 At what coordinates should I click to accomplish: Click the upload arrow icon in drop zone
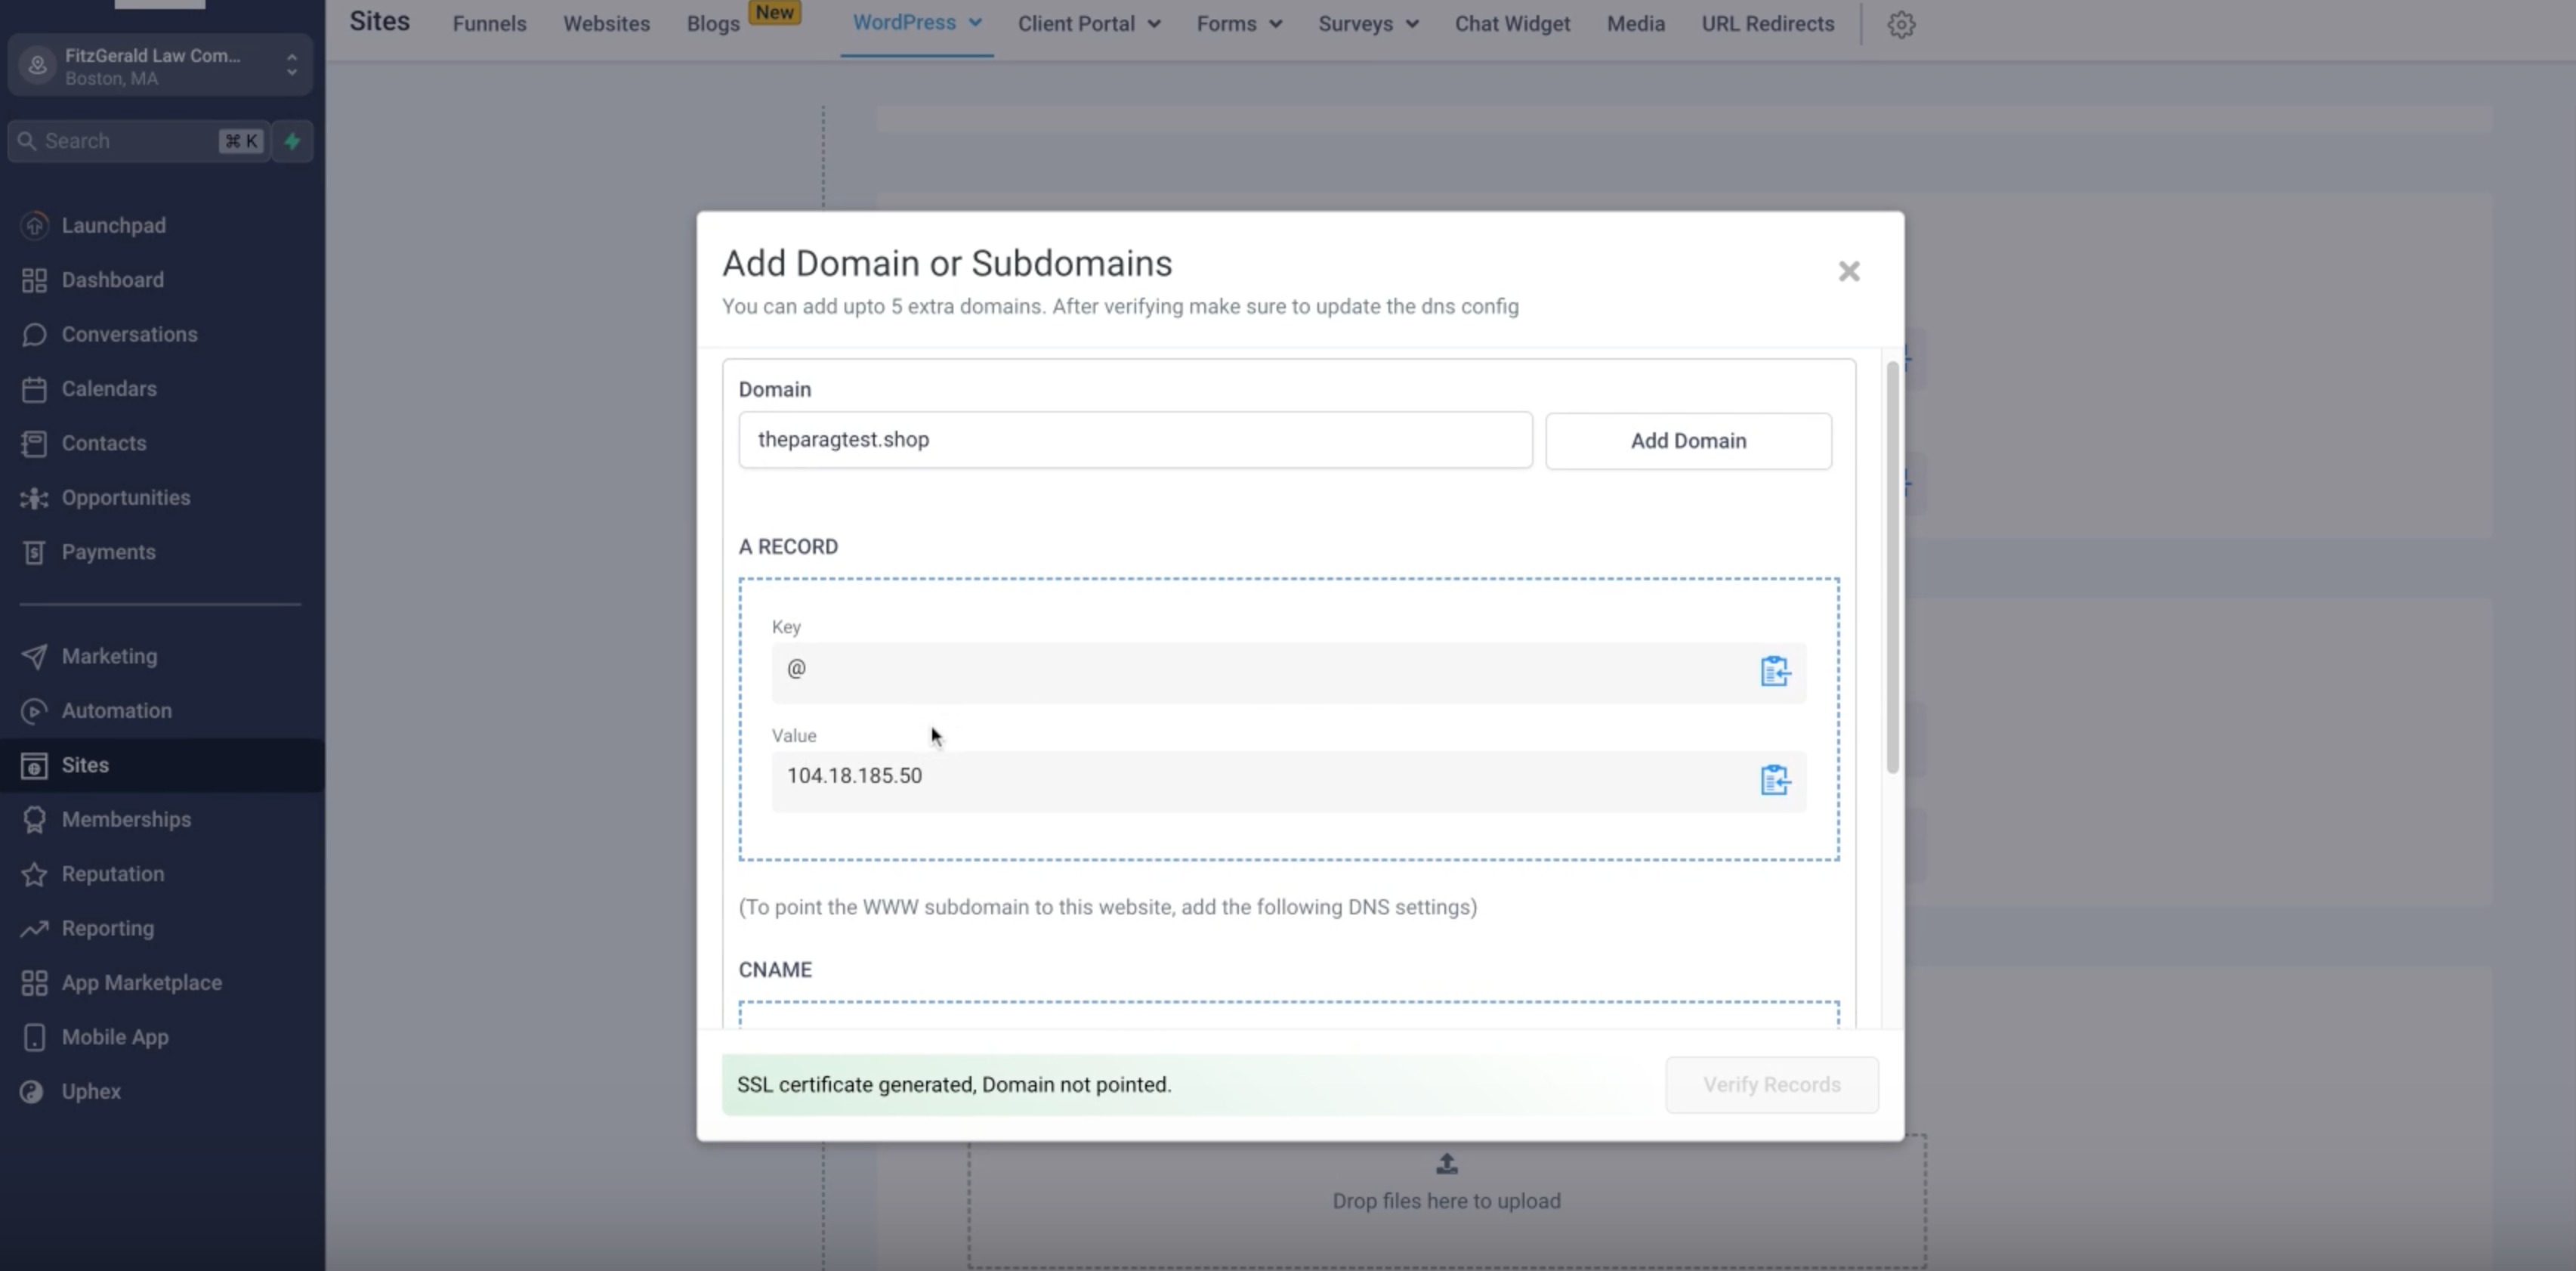(1446, 1164)
